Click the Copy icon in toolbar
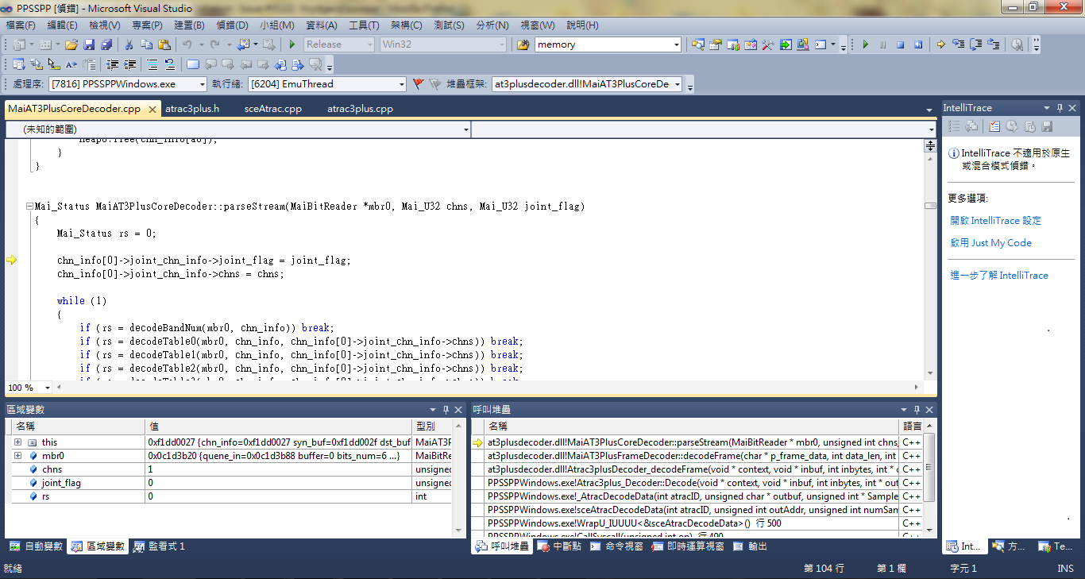The image size is (1085, 579). (147, 44)
